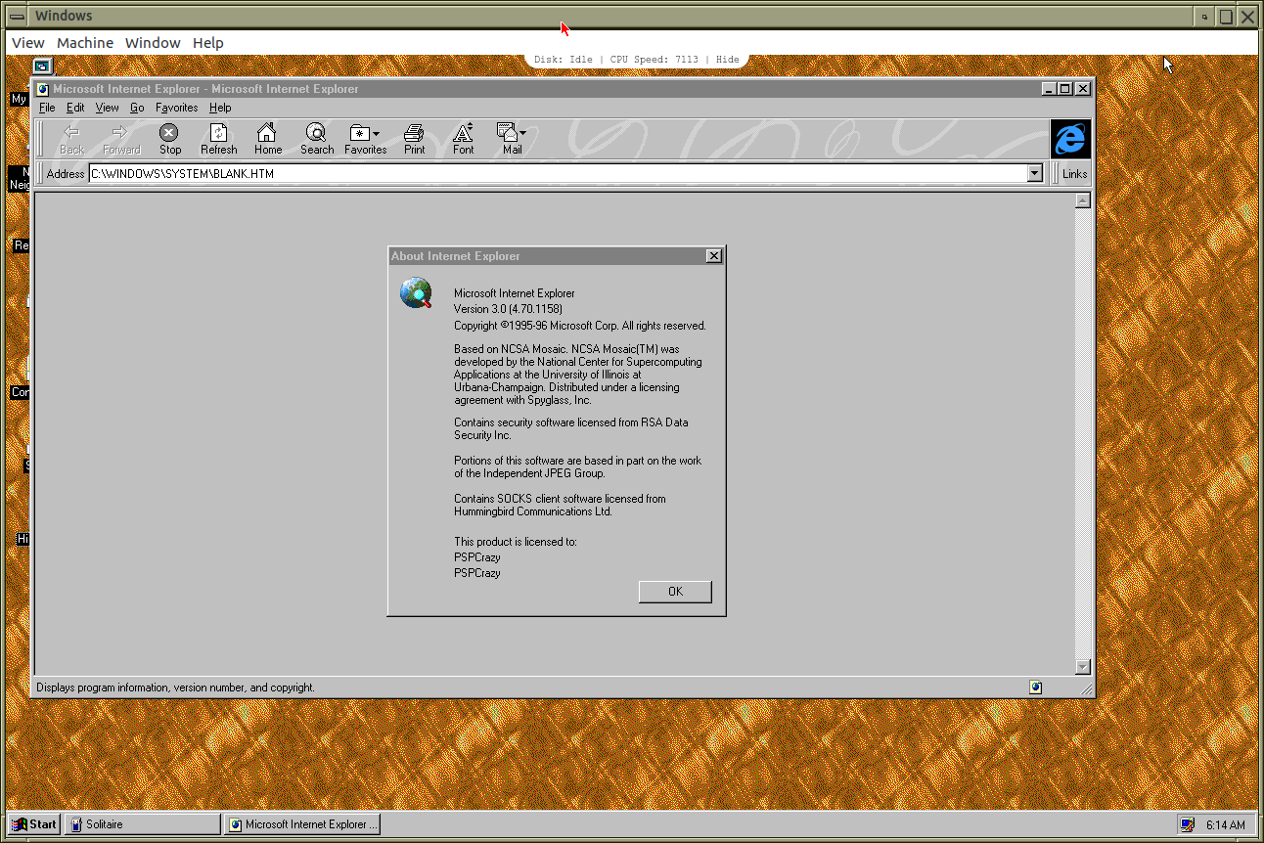Click the 'Disk: Idle' status text
The width and height of the screenshot is (1264, 843).
(x=564, y=60)
